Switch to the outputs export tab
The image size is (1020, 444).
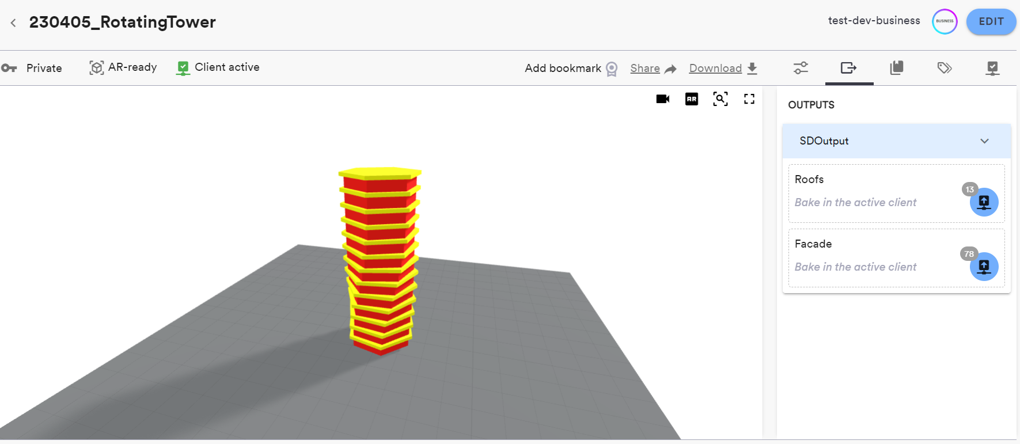coord(848,68)
